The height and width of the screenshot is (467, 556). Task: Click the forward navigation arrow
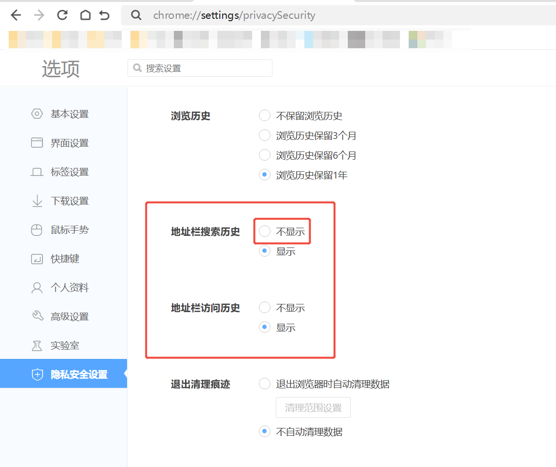tap(39, 15)
